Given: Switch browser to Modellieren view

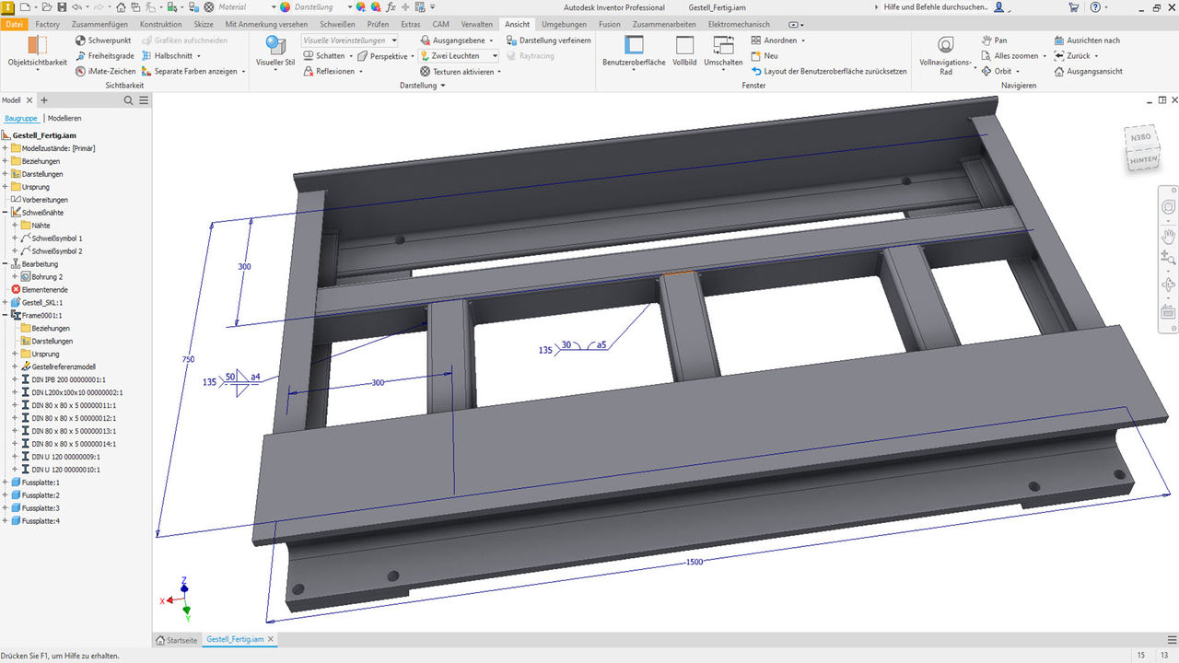Looking at the screenshot, I should click(x=64, y=118).
